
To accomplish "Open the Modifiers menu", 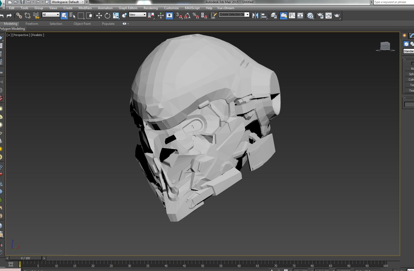I will 85,8.
